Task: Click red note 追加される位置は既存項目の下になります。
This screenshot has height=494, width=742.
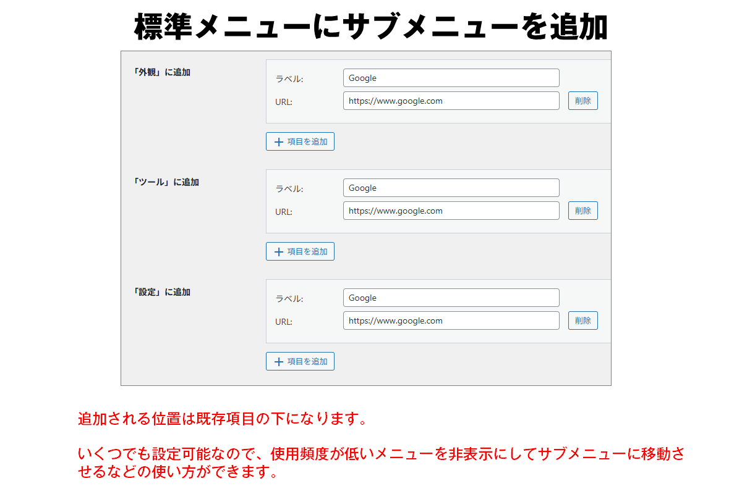Action: pyautogui.click(x=223, y=419)
